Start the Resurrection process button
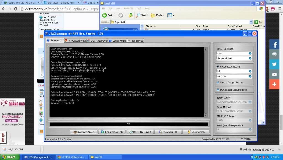Screen dimensions: 283x160 [196, 132]
